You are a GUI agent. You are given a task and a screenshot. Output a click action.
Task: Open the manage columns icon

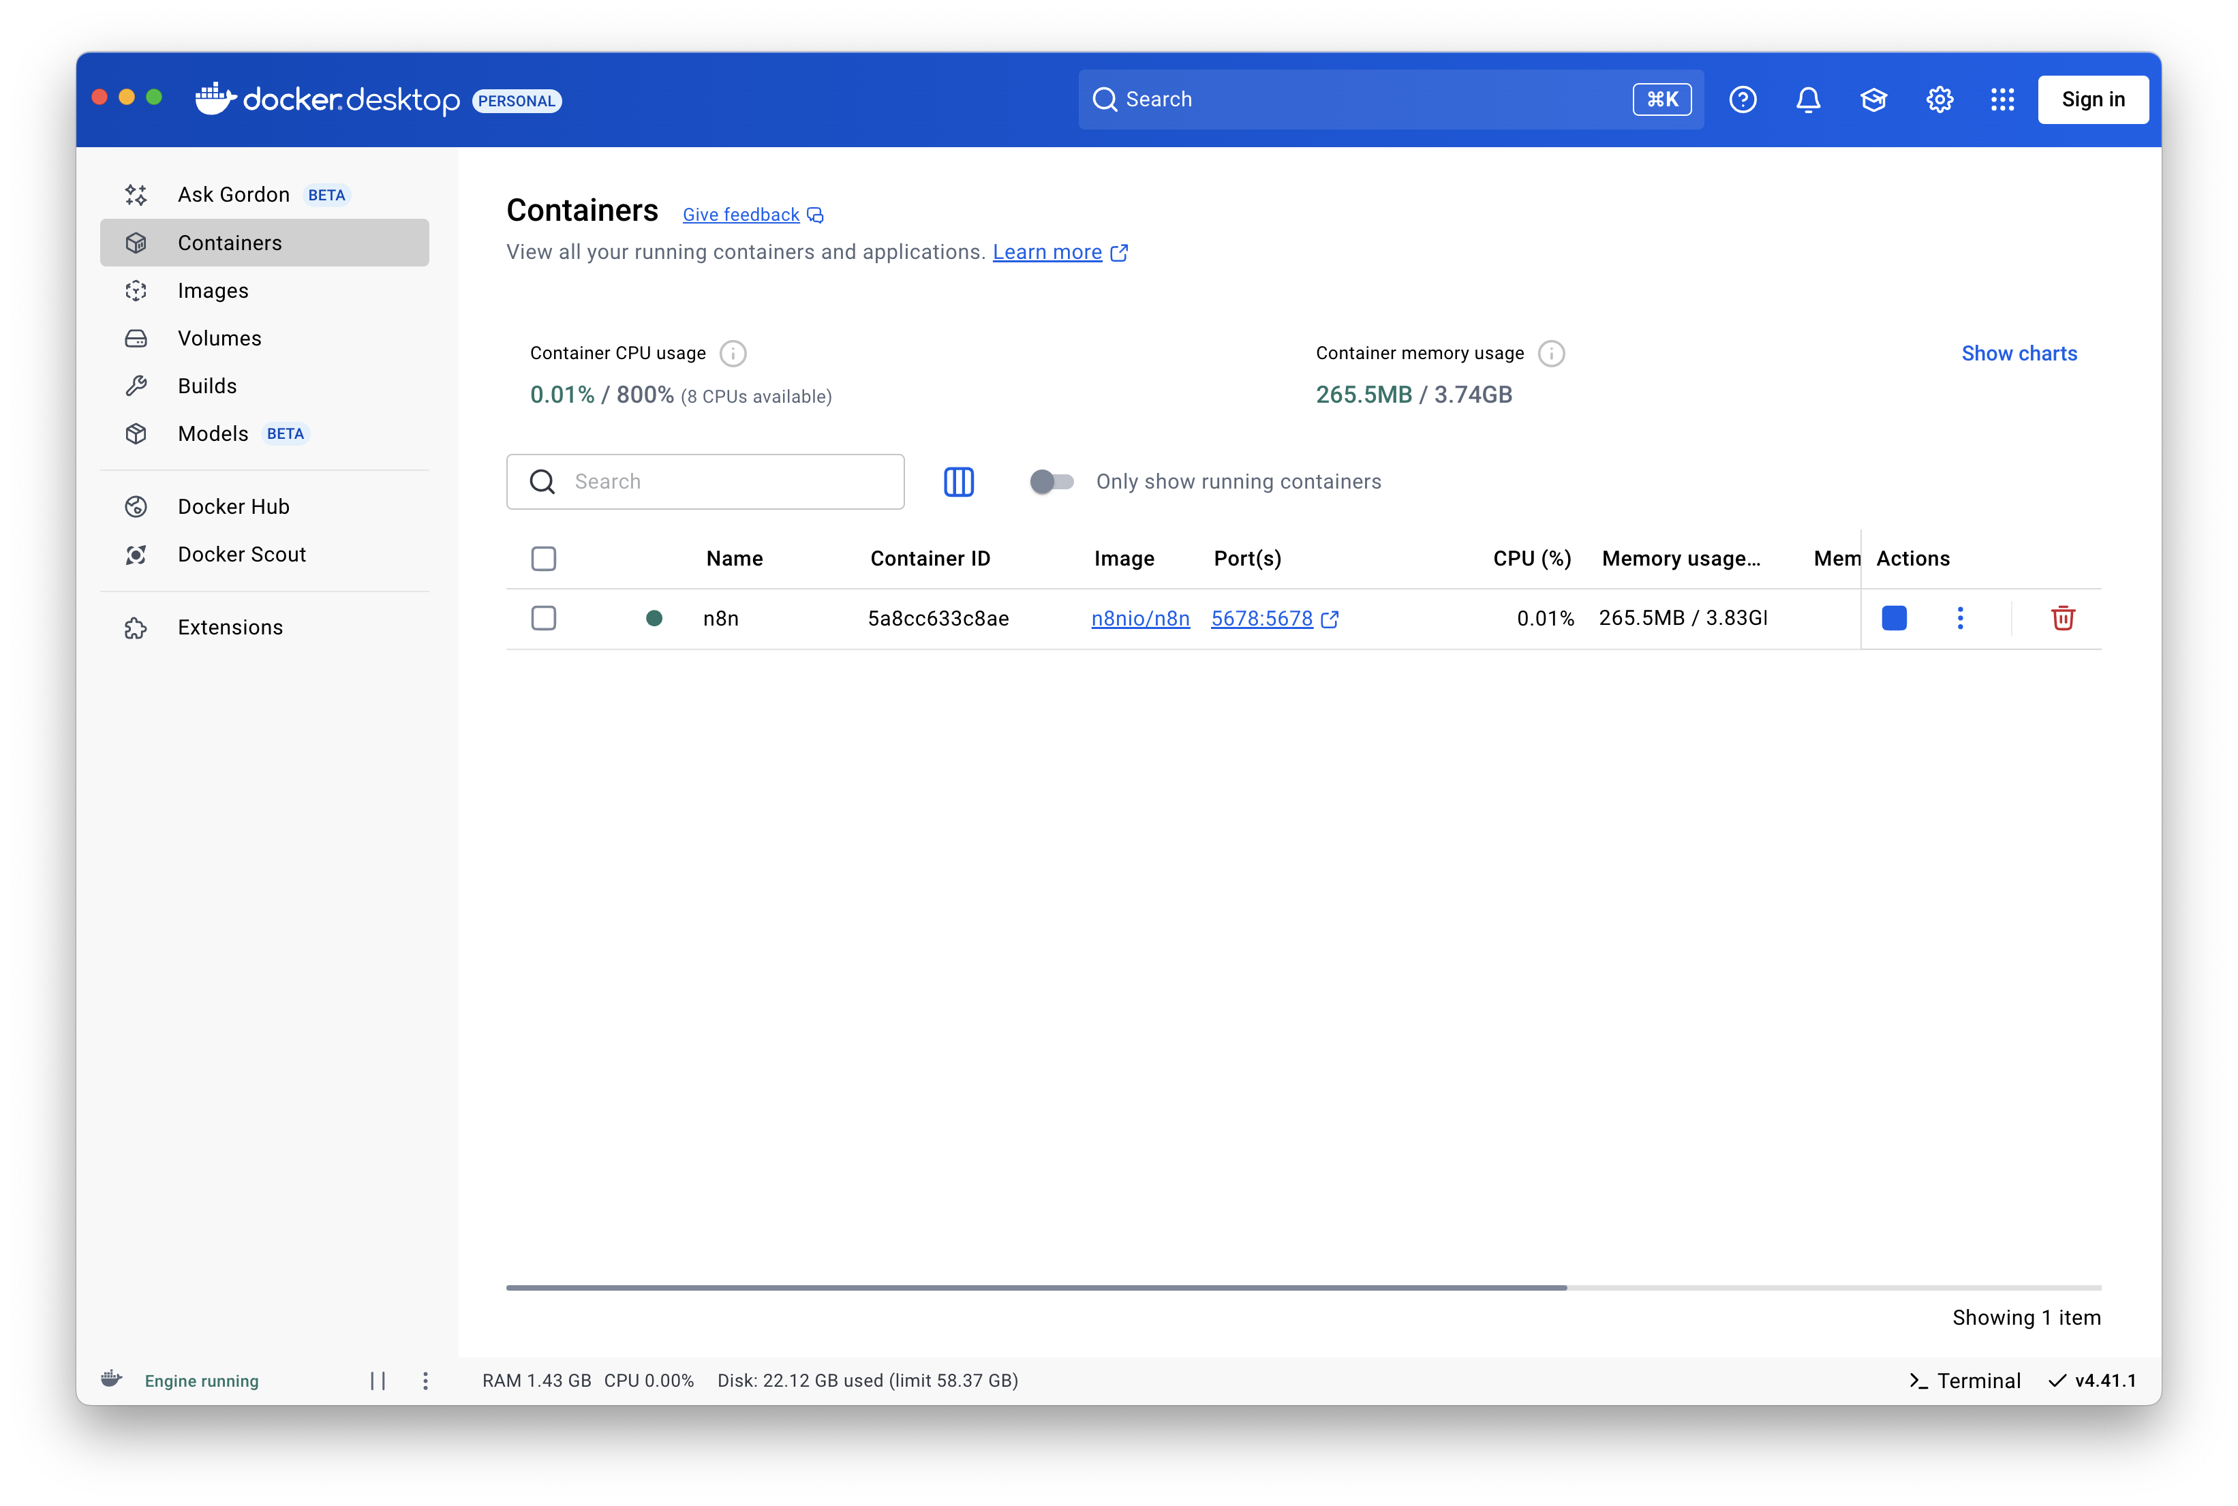[959, 481]
